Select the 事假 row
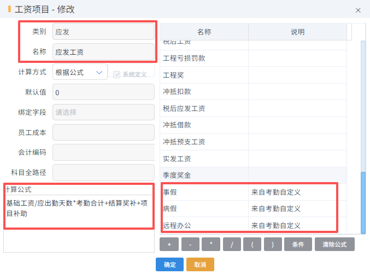Image resolution: width=370 pixels, height=274 pixels. tap(253, 192)
